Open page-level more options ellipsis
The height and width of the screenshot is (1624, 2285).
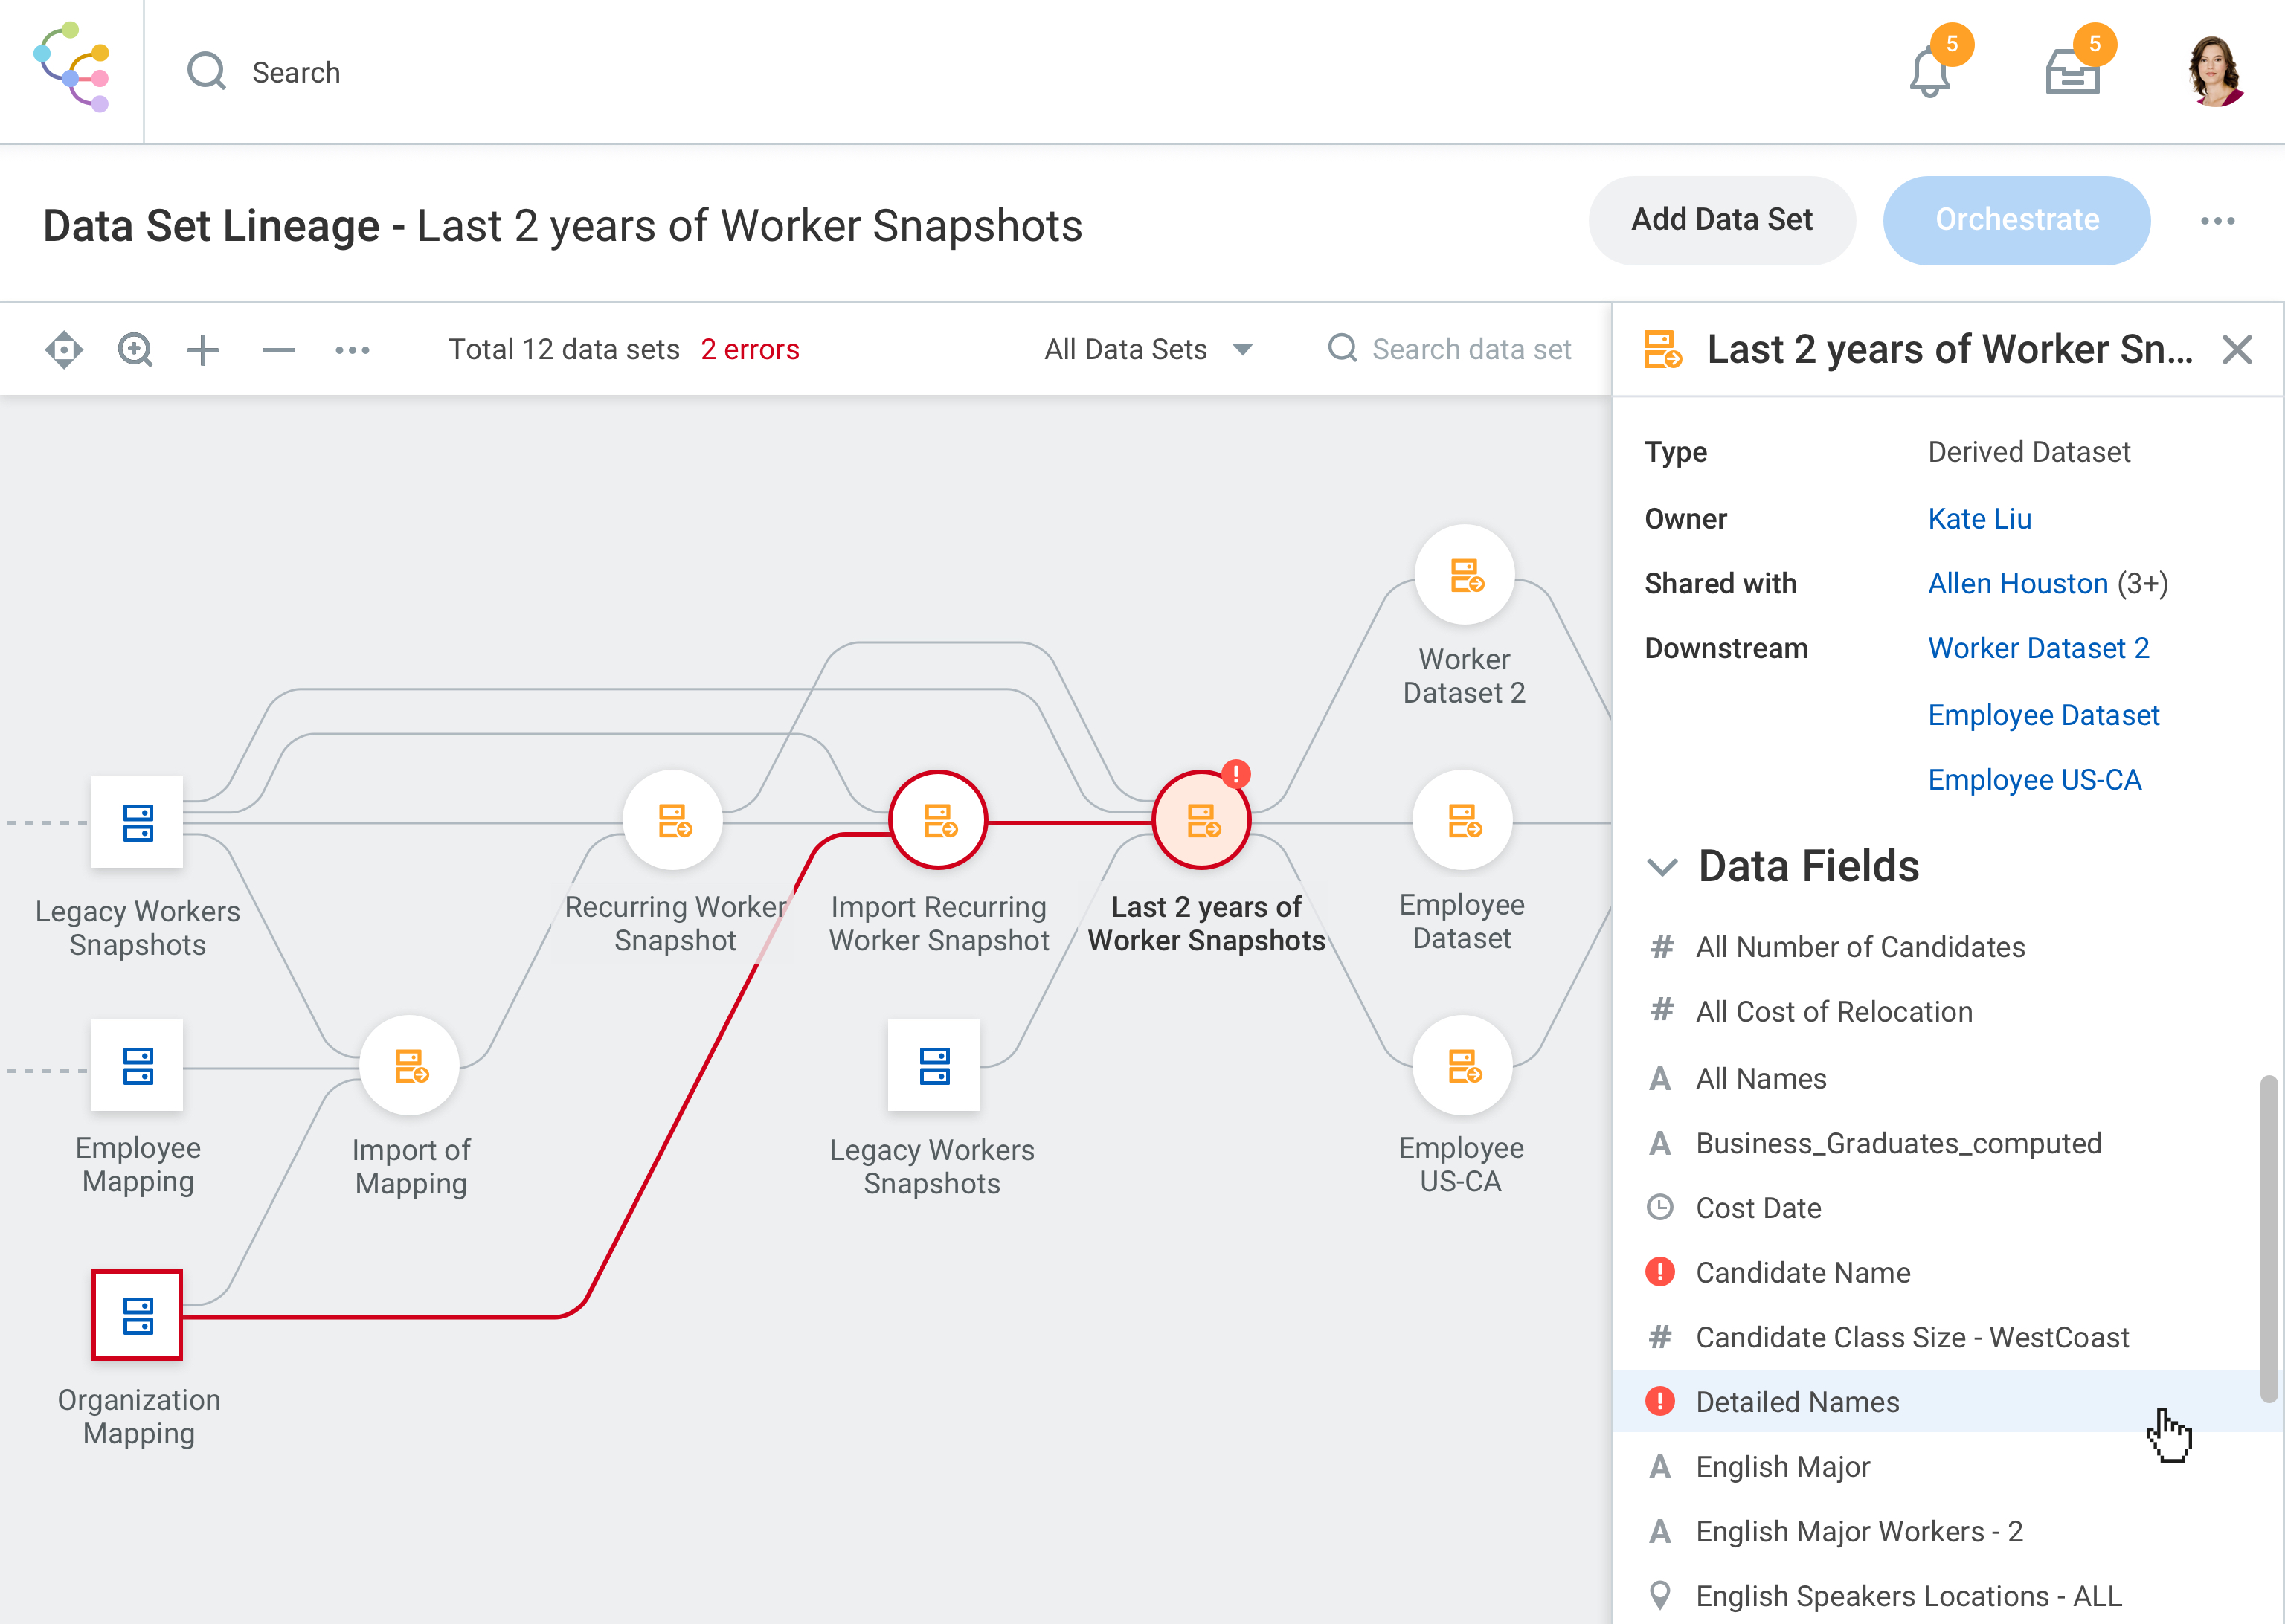[x=2217, y=221]
